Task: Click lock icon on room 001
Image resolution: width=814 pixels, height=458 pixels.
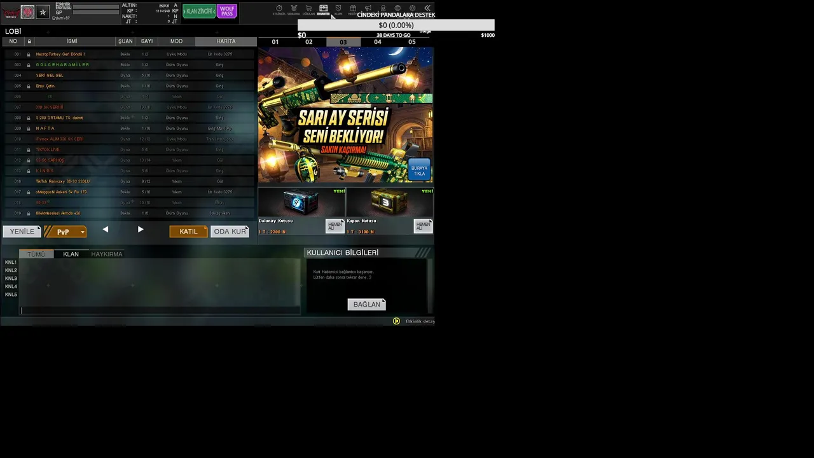Action: [28, 54]
